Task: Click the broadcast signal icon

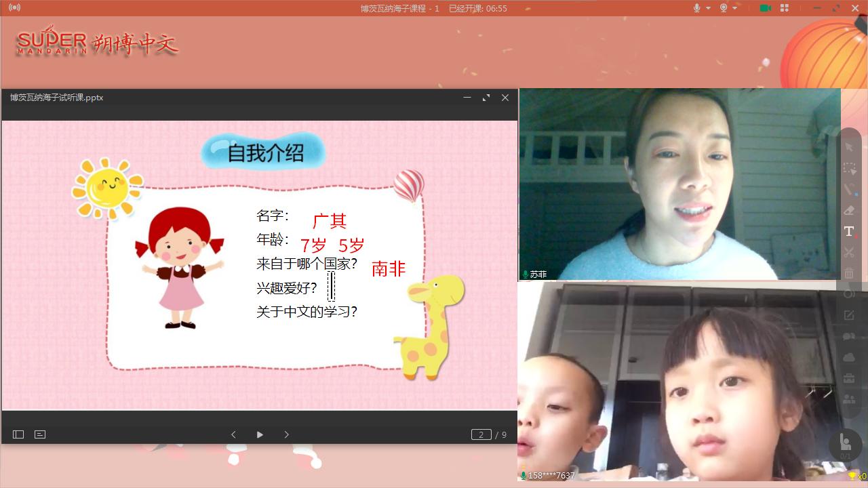Action: [14, 8]
